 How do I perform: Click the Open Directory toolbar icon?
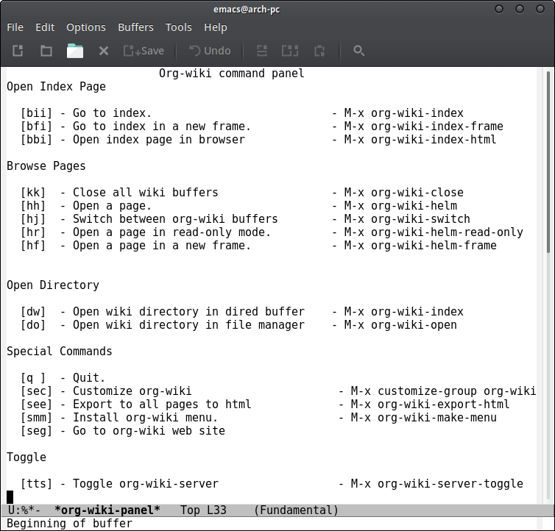[46, 51]
